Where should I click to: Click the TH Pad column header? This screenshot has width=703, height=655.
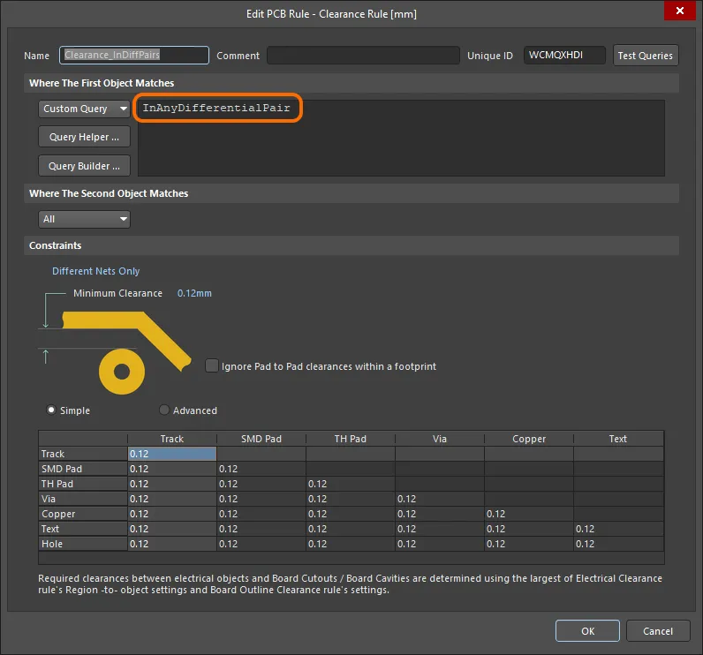(351, 439)
